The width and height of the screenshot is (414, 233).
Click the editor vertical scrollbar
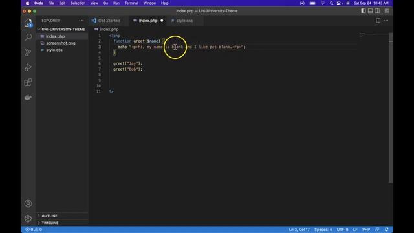point(391,107)
